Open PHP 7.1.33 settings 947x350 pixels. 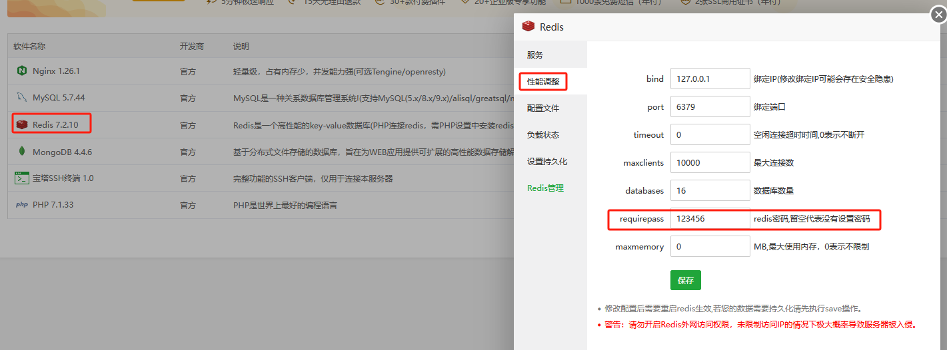53,205
